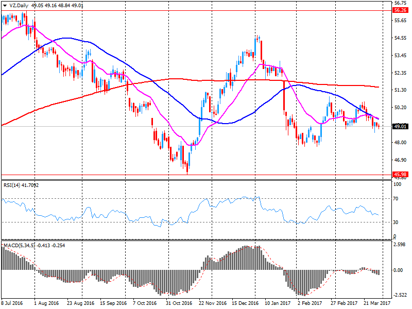Viewport: 412px width, 309px height.
Task: Click MACD scale value 0.00
Action: (x=399, y=270)
